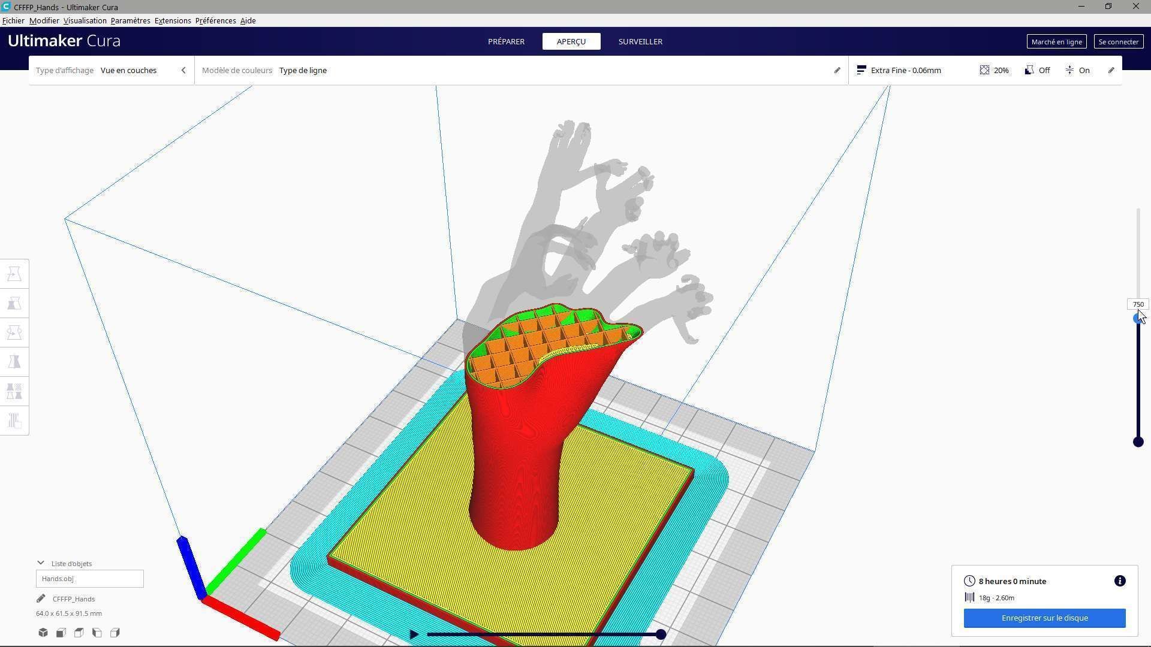Click the clock icon near print time

coord(969,581)
